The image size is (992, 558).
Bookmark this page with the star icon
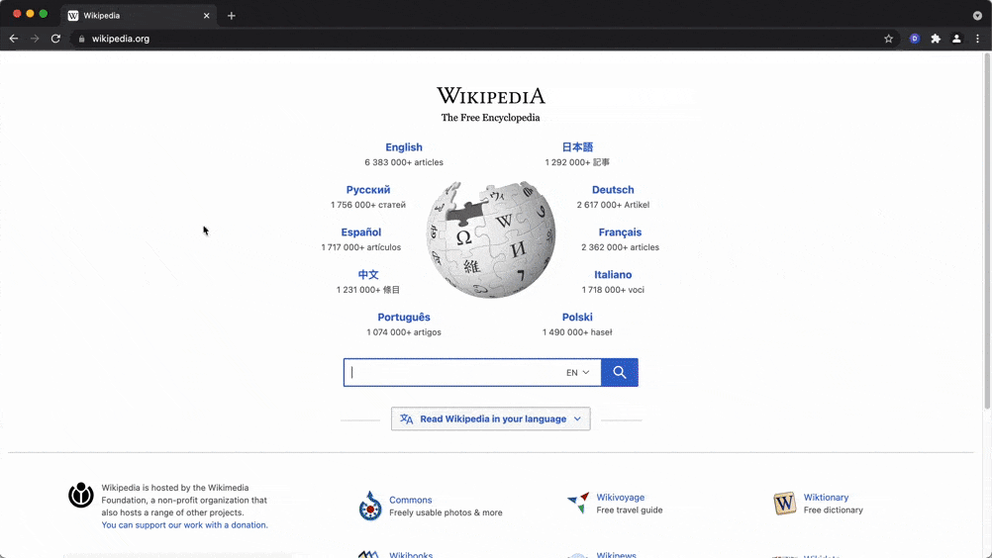pos(888,39)
